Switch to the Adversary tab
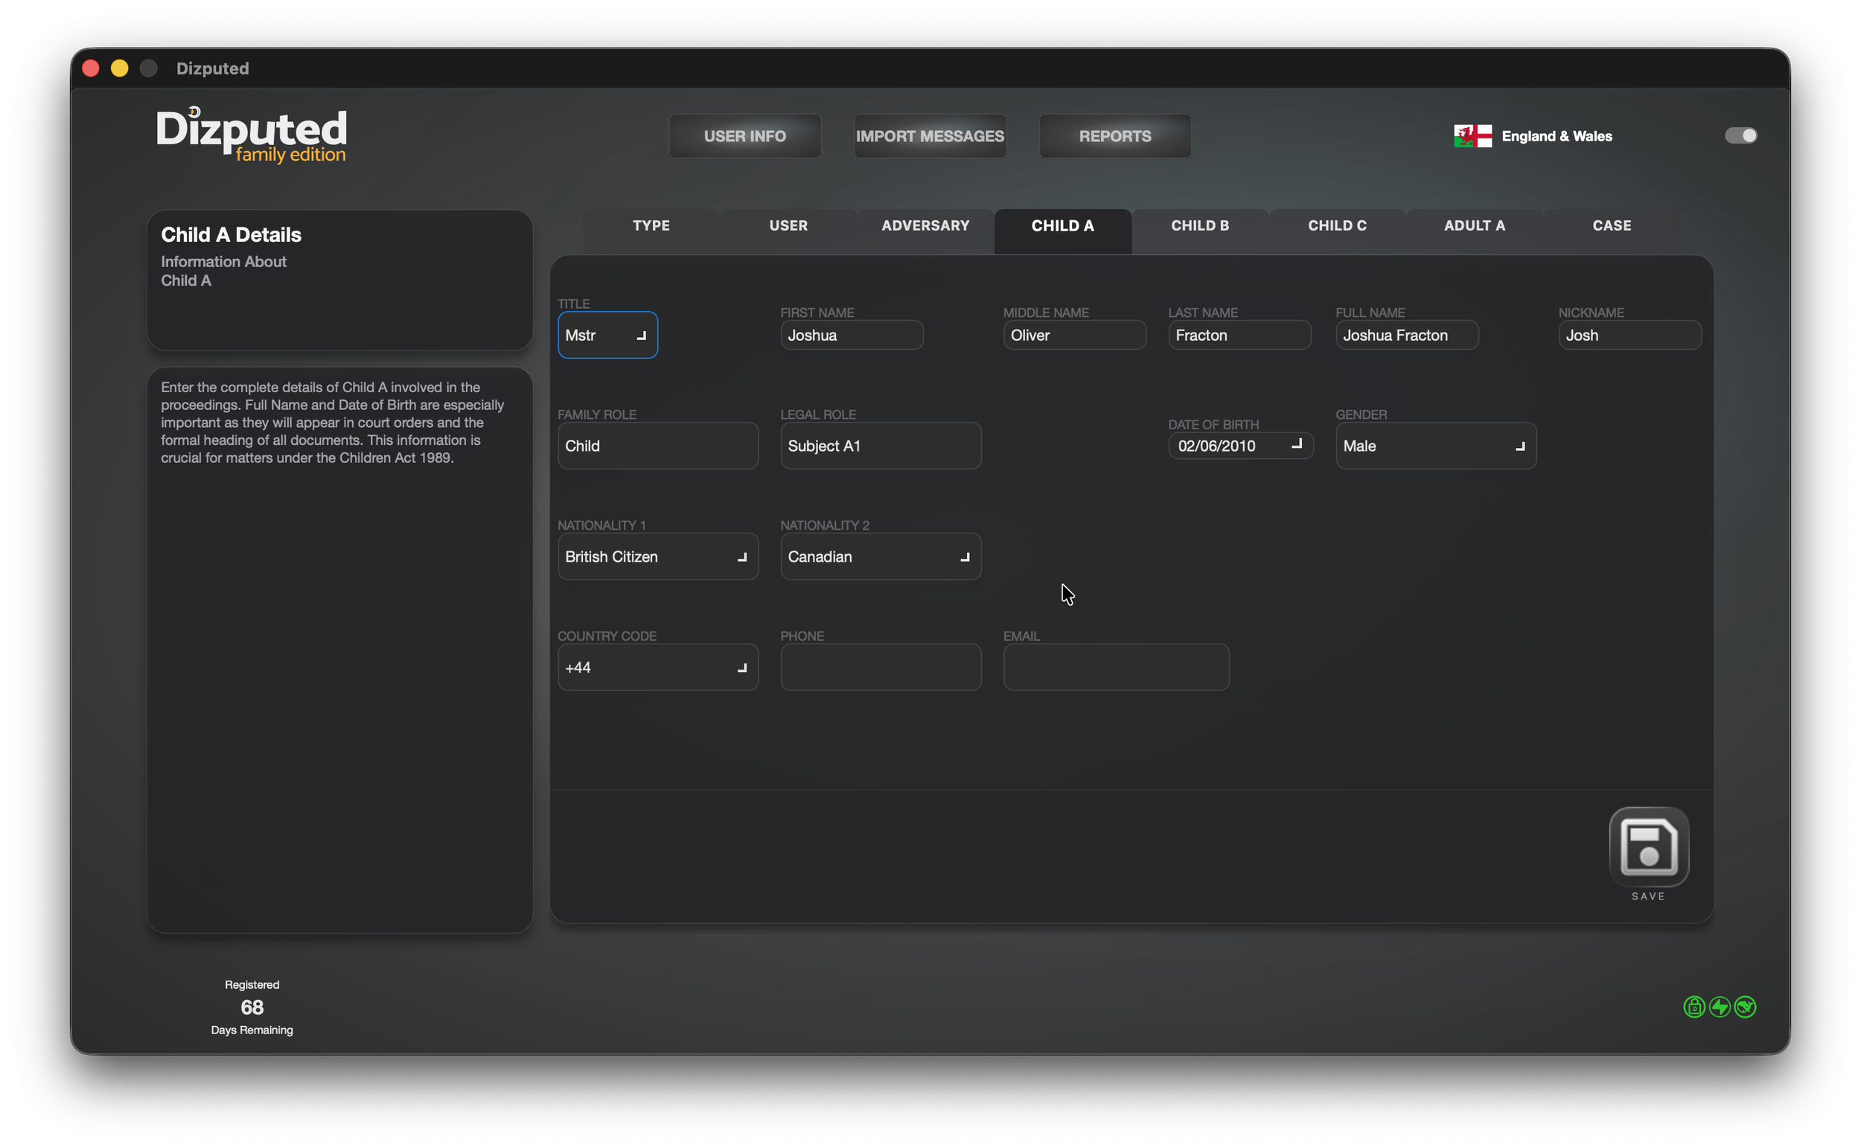This screenshot has height=1148, width=1861. [x=925, y=225]
